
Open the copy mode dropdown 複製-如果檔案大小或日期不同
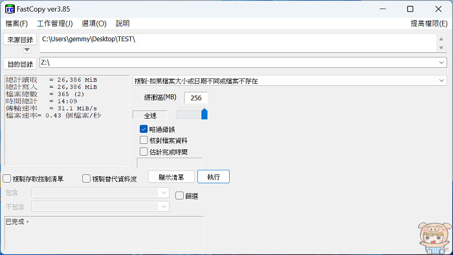click(289, 81)
